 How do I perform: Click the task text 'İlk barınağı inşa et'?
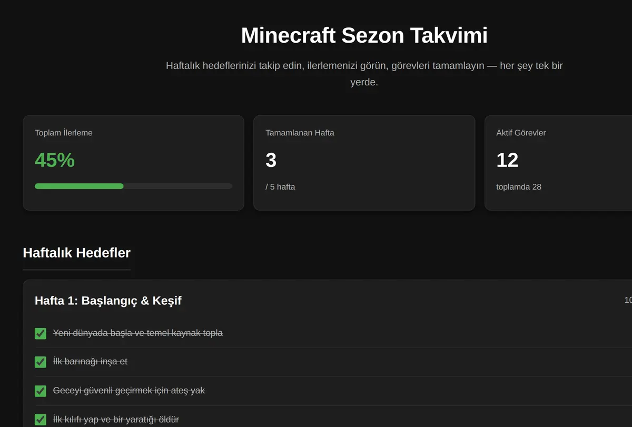(x=90, y=362)
